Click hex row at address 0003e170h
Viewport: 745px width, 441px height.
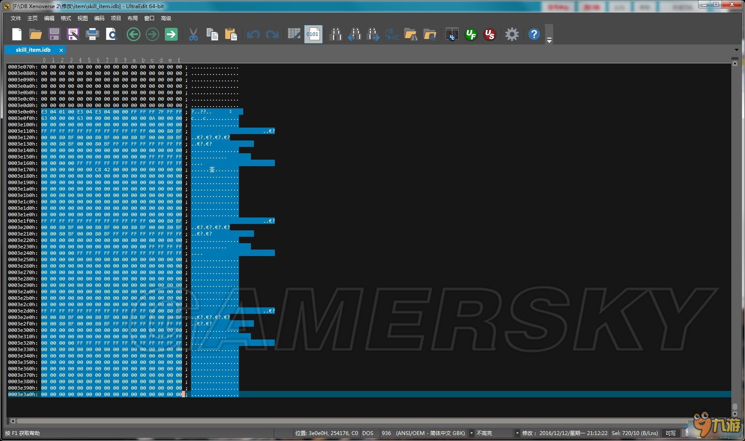(x=123, y=170)
